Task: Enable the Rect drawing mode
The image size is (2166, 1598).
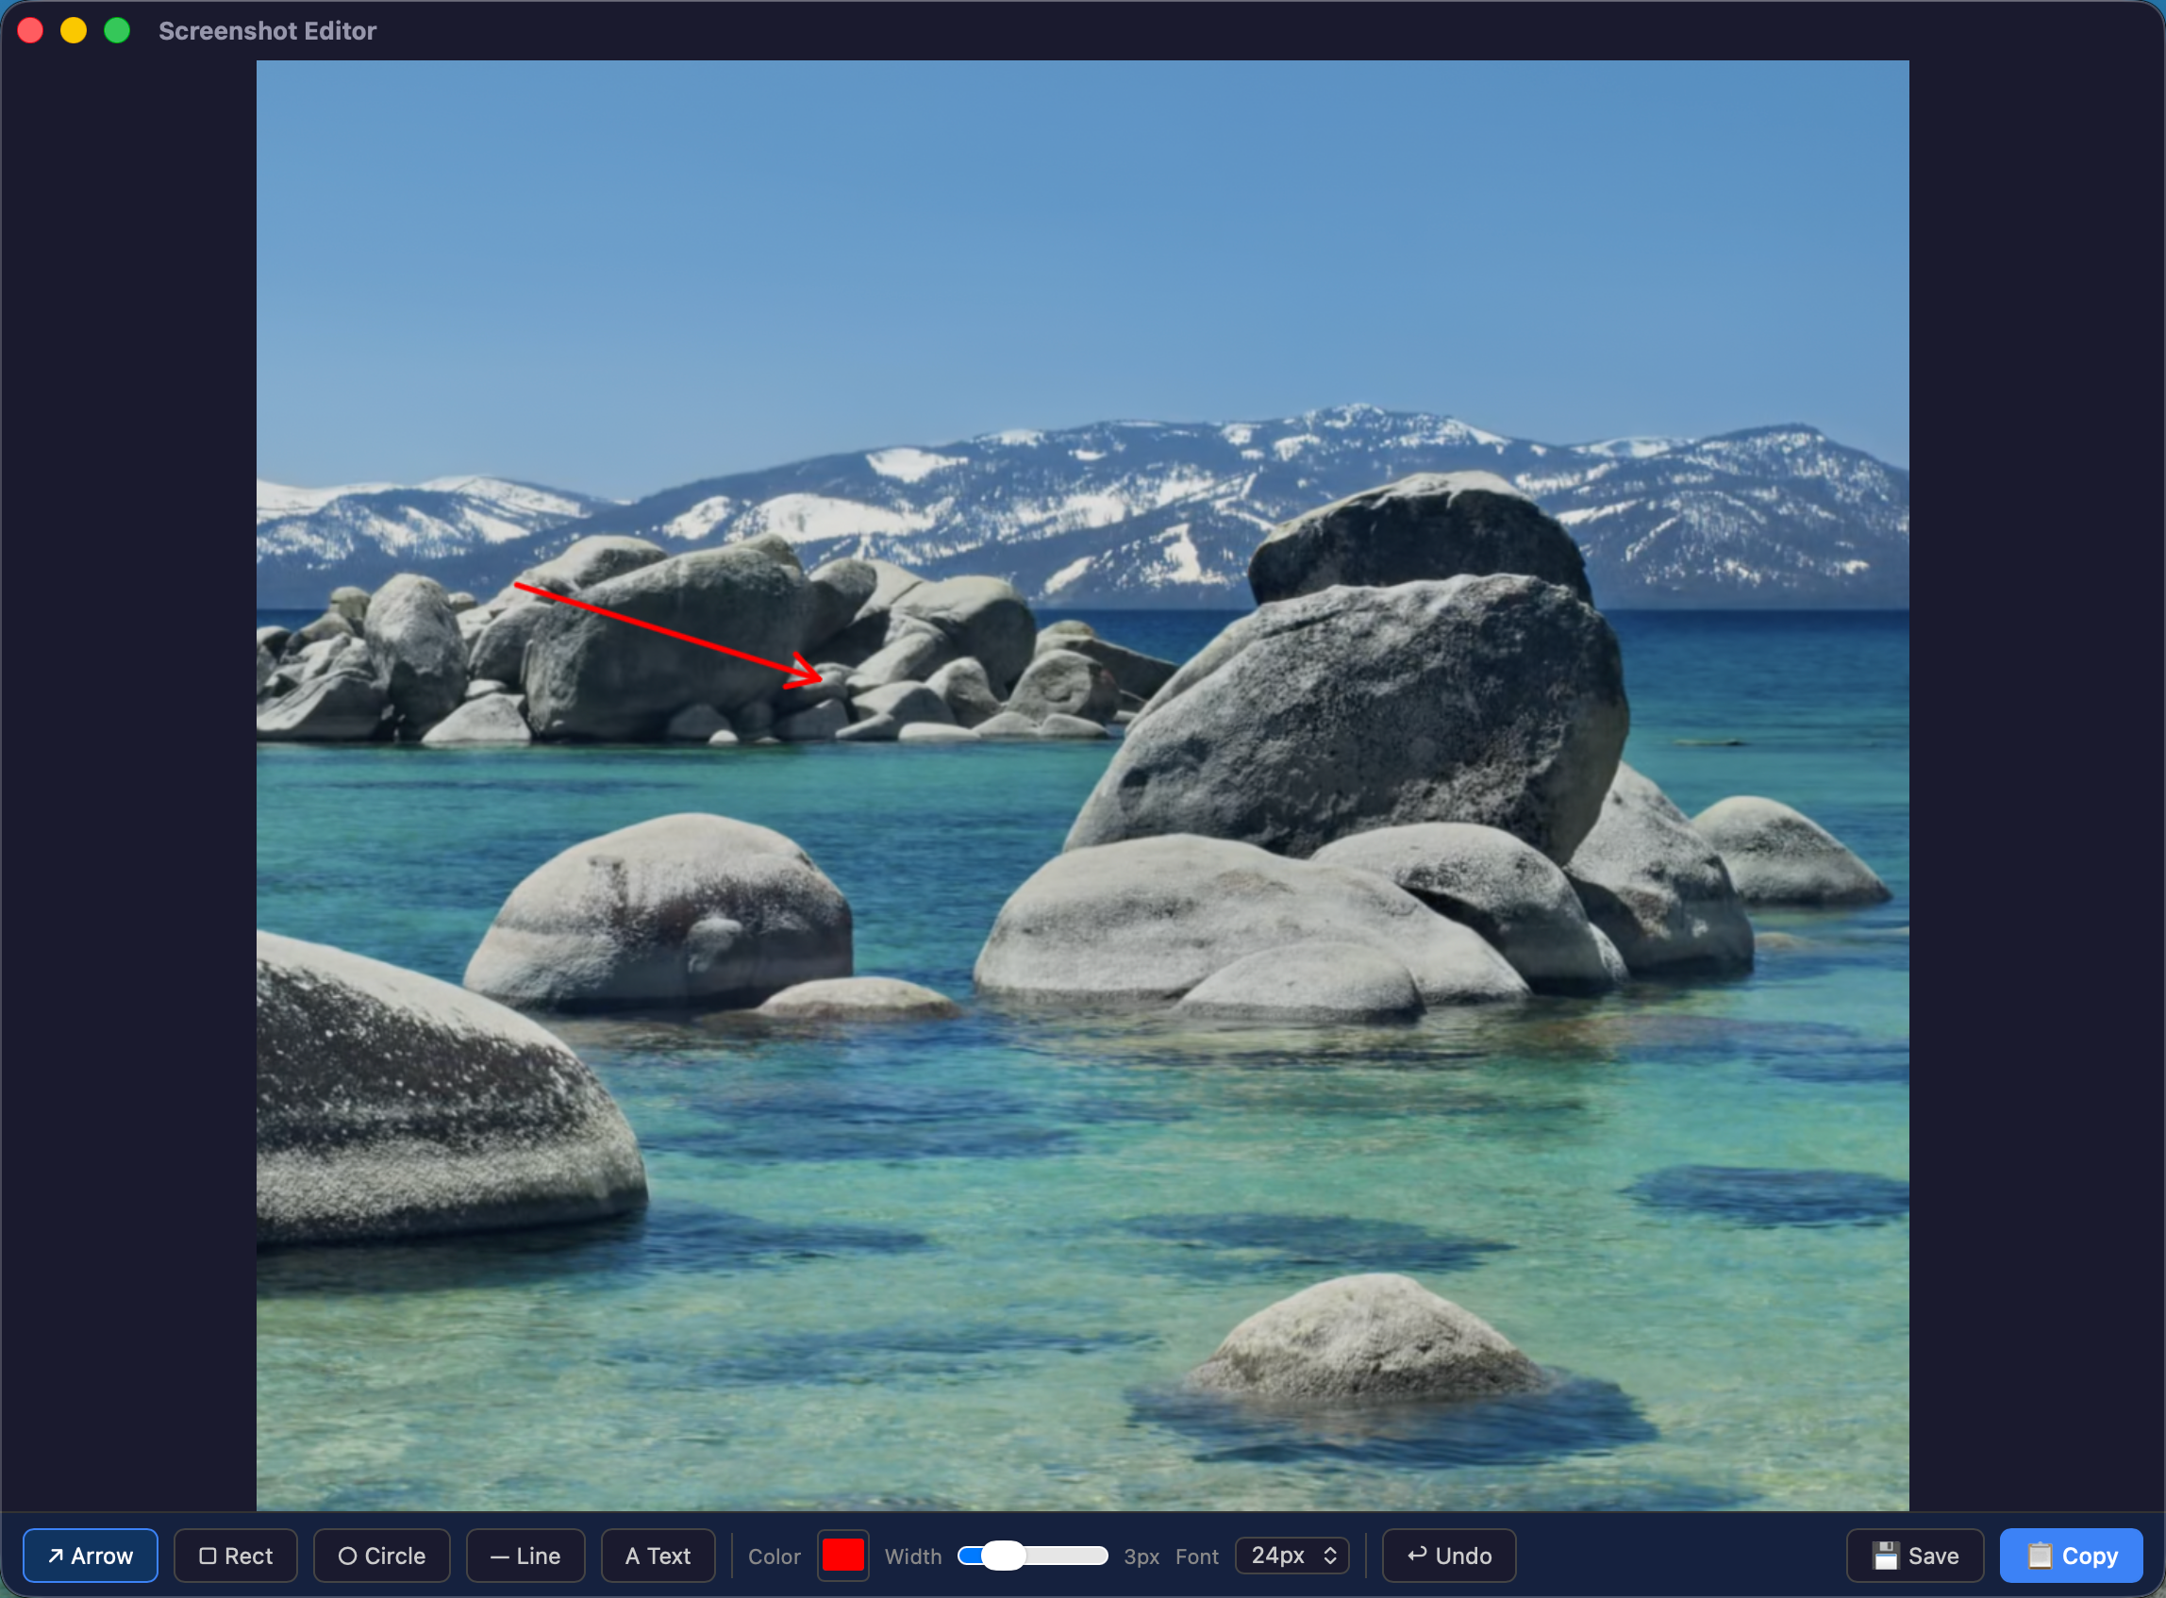Action: [235, 1556]
